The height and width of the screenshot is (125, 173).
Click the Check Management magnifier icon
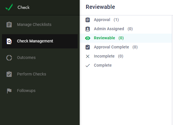[9, 41]
